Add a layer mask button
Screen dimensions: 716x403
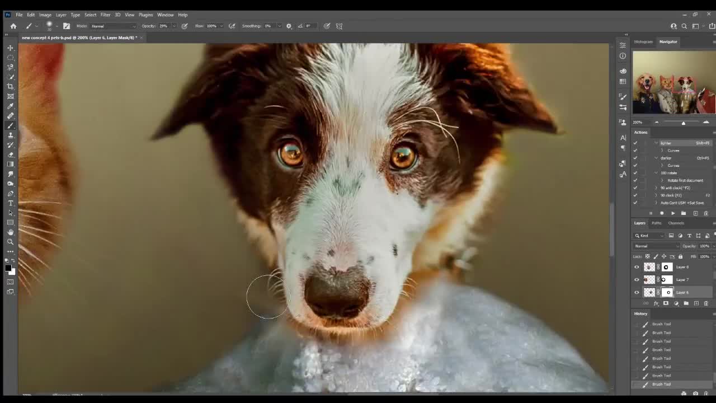point(666,303)
